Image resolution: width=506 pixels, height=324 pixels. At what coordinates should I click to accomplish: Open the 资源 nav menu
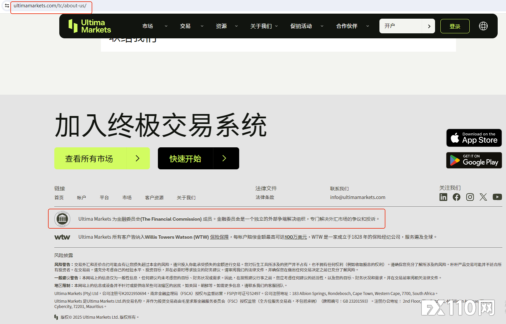pyautogui.click(x=221, y=26)
